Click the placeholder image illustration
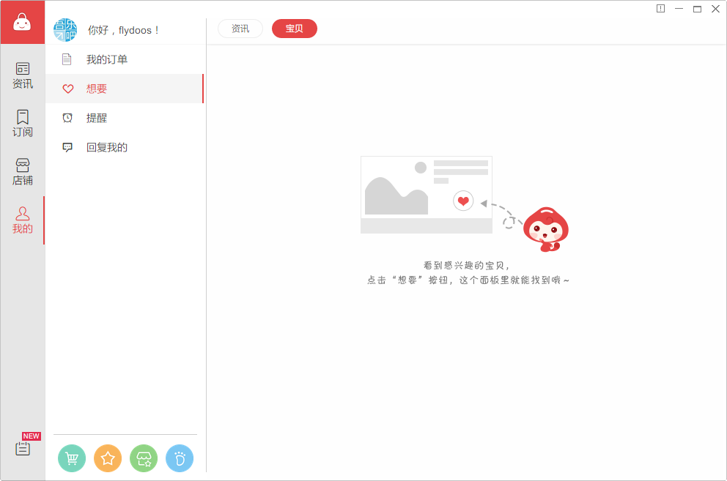 (427, 195)
